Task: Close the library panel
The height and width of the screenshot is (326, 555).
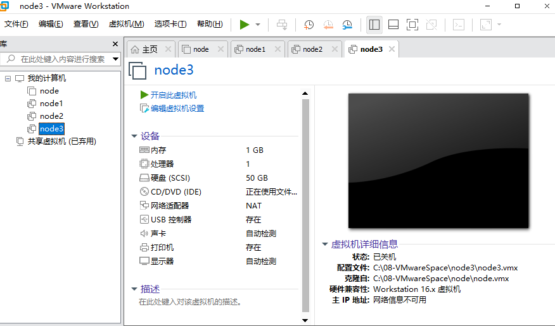Action: [x=115, y=44]
